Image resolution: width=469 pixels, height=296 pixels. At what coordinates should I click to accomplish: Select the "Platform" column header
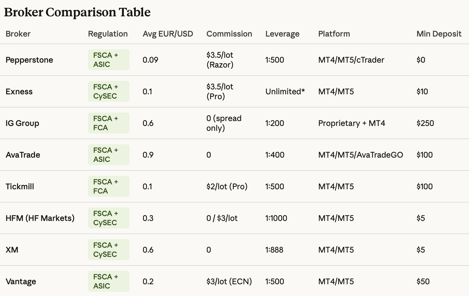coord(334,34)
